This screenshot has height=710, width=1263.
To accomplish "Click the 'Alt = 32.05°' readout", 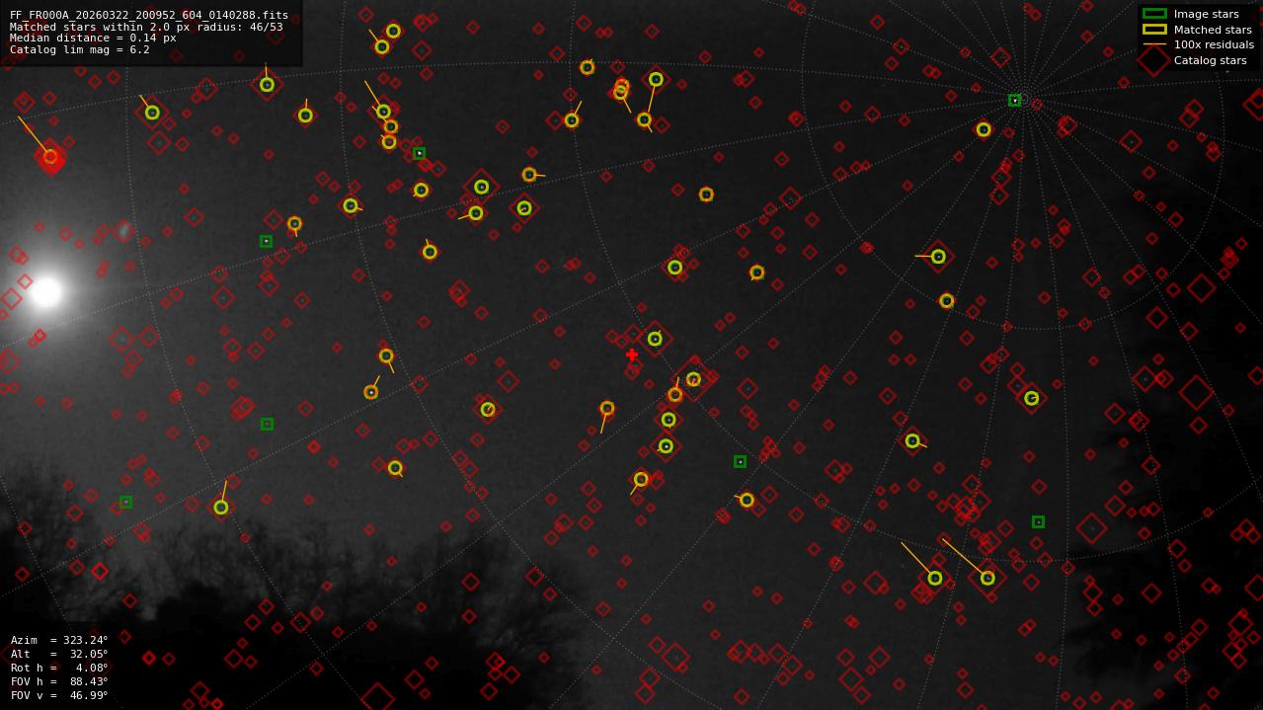I will [x=59, y=654].
